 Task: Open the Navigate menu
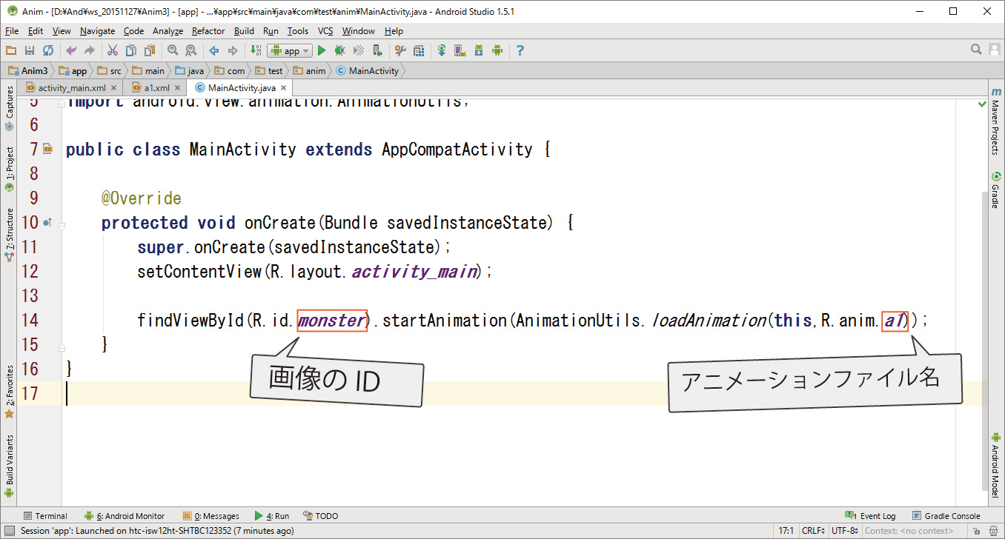click(98, 31)
